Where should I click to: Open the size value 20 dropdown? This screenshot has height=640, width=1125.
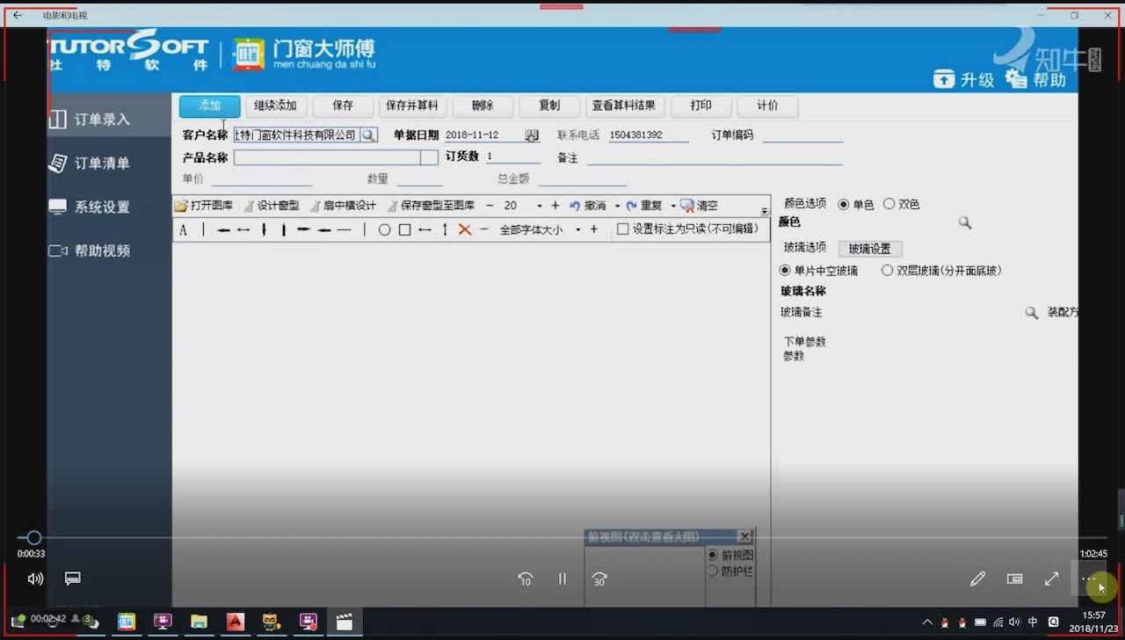click(x=538, y=207)
